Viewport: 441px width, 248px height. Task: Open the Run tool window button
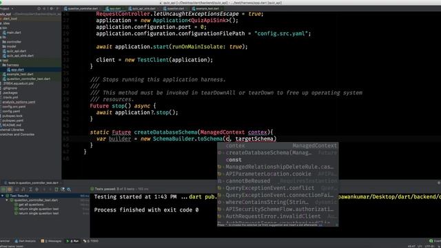pyautogui.click(x=72, y=241)
